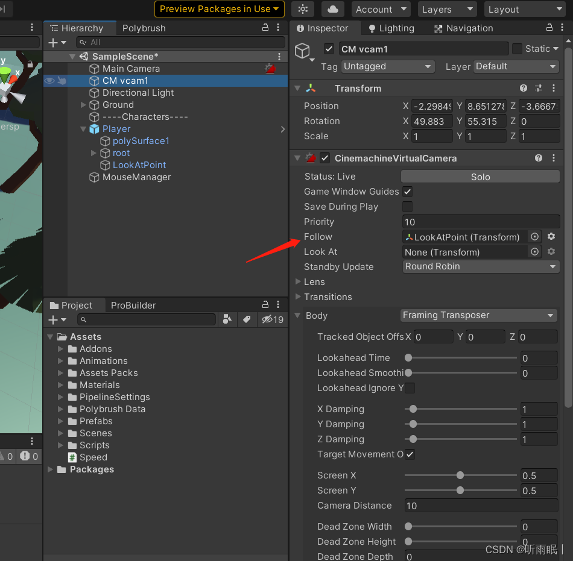Toggle hidden packages count icon 19
Screen dimensions: 573x561
(x=272, y=319)
